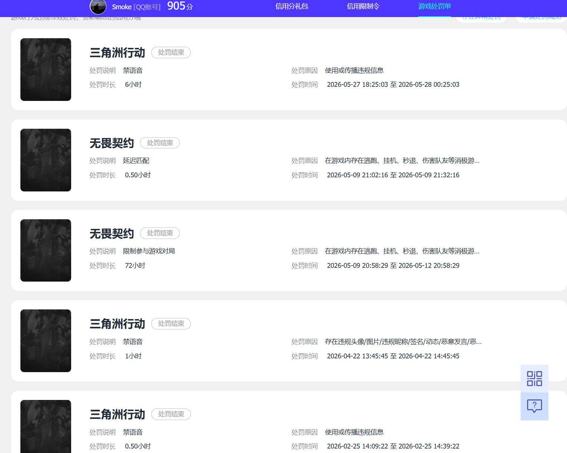Open the 信用分礼包 tab
The image size is (567, 453).
click(x=292, y=6)
